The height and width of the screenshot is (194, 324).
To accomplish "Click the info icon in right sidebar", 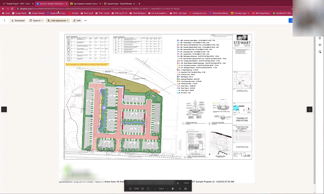I will 320,38.
